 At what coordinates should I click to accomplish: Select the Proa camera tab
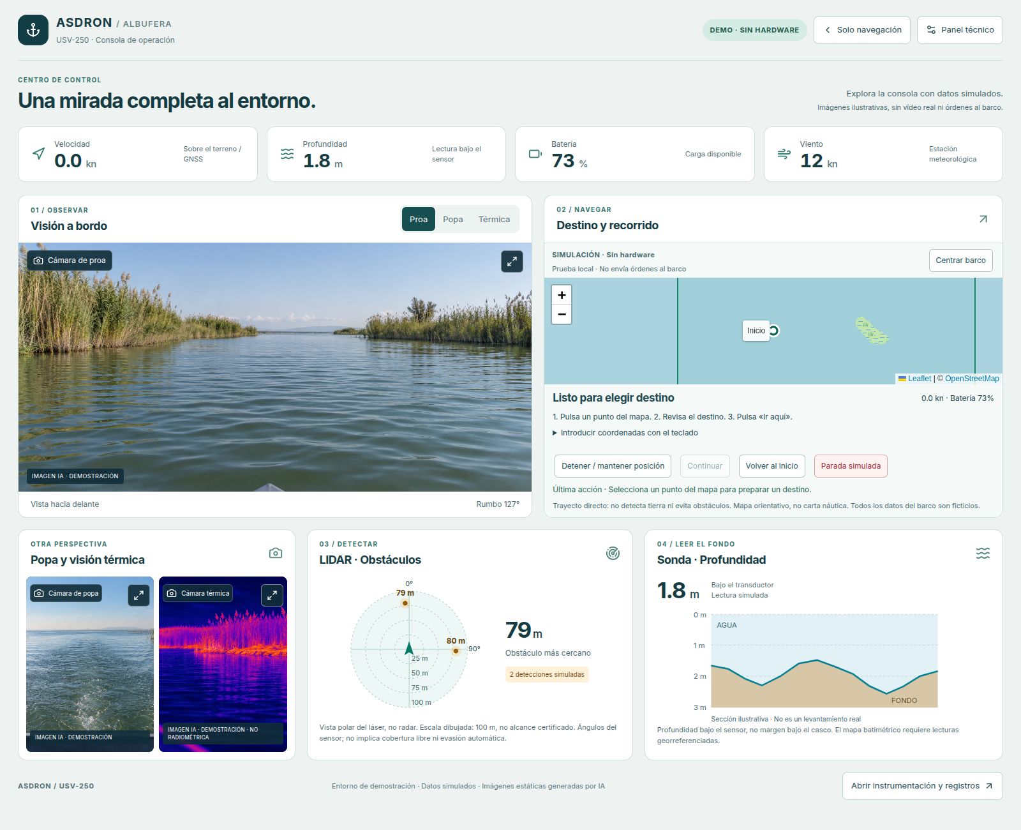point(419,219)
